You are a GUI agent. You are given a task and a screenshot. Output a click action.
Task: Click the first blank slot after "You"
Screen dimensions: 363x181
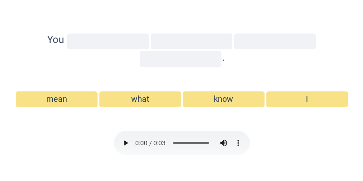(108, 41)
